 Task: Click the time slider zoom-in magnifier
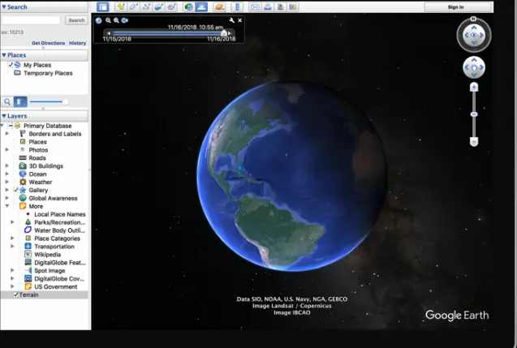tap(116, 20)
